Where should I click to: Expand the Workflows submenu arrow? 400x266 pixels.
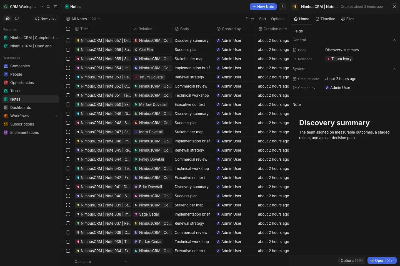[56, 116]
